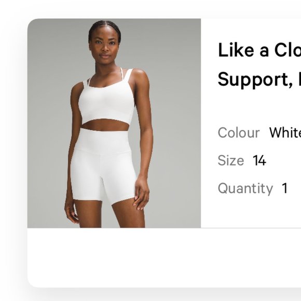
Task: Click the "Like a Clo" product title
Action: 259,50
